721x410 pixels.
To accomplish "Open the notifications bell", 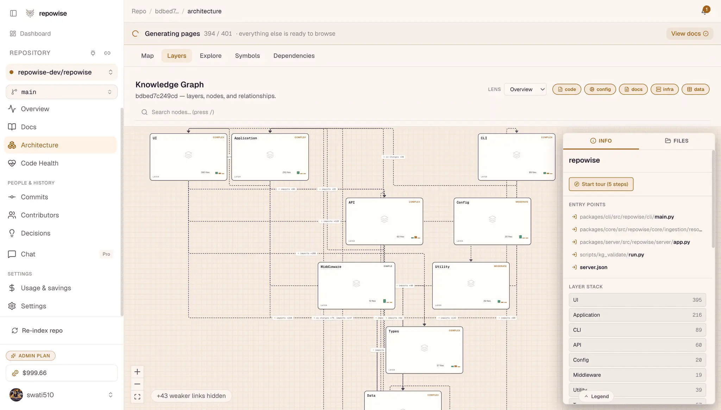I will pos(704,11).
